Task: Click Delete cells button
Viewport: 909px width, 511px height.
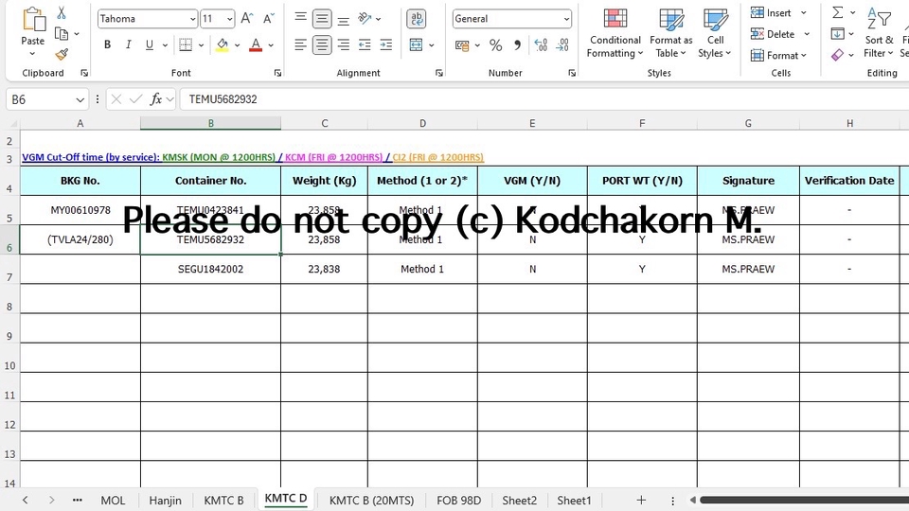Action: tap(773, 34)
